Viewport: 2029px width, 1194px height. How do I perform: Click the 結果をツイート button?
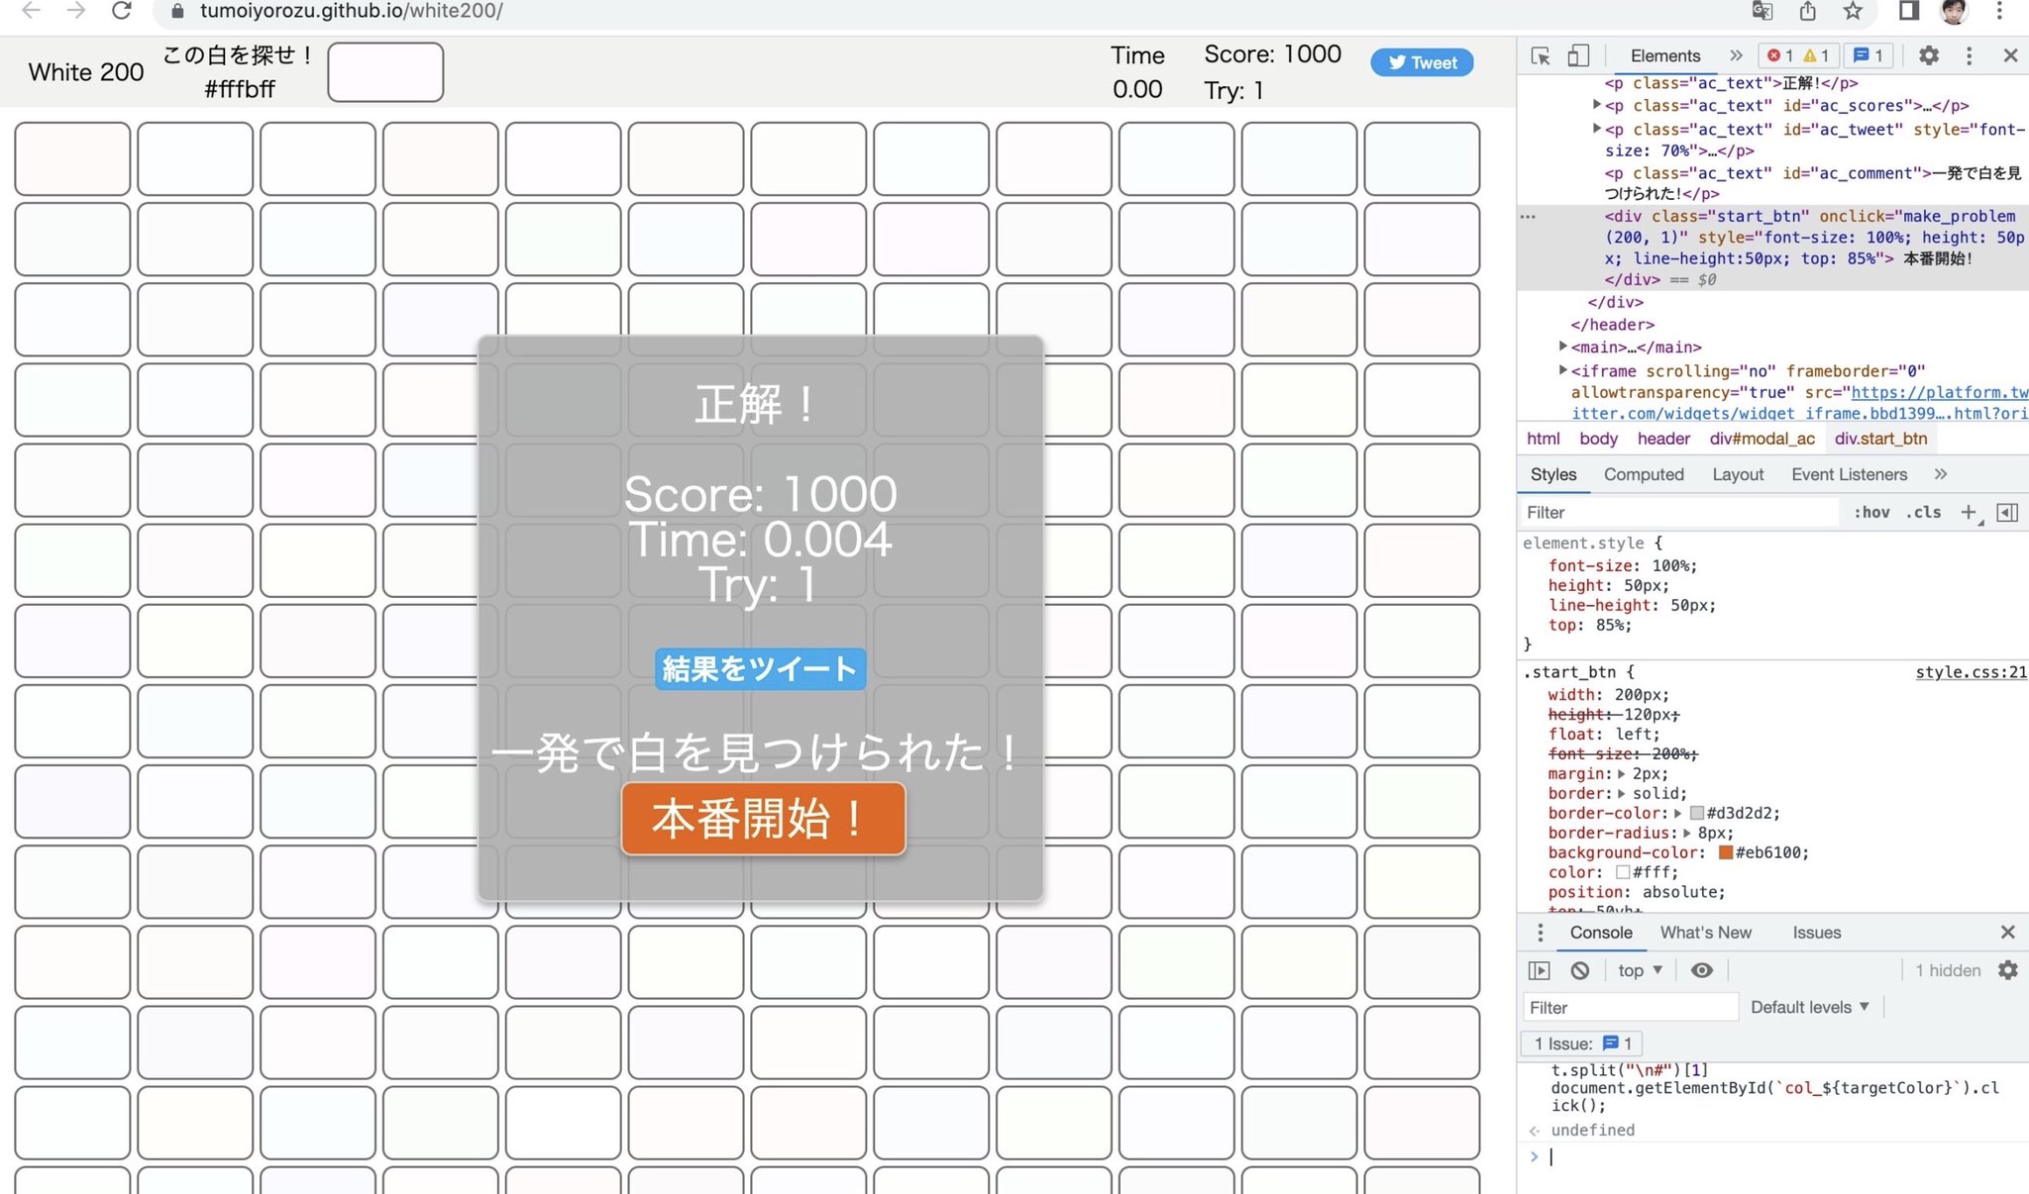(x=760, y=669)
